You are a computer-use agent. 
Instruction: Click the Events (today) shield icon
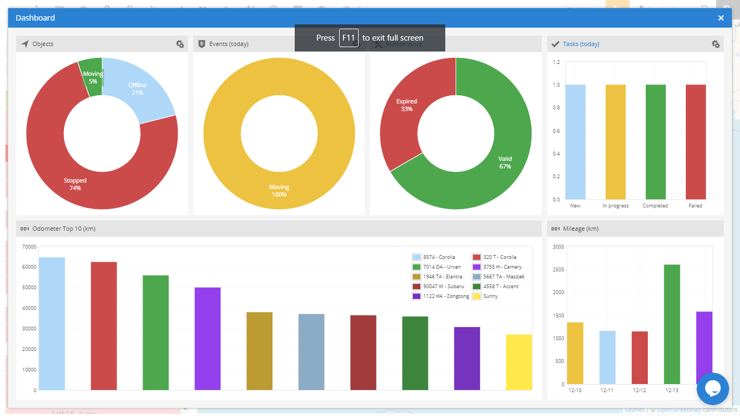(x=202, y=44)
